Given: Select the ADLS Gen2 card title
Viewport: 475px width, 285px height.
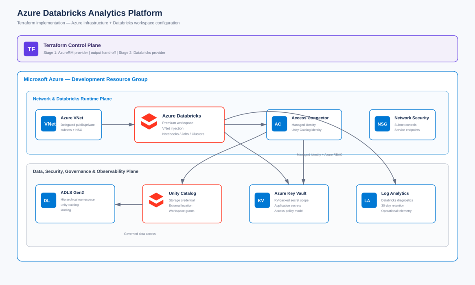Looking at the screenshot, I should 72,192.
